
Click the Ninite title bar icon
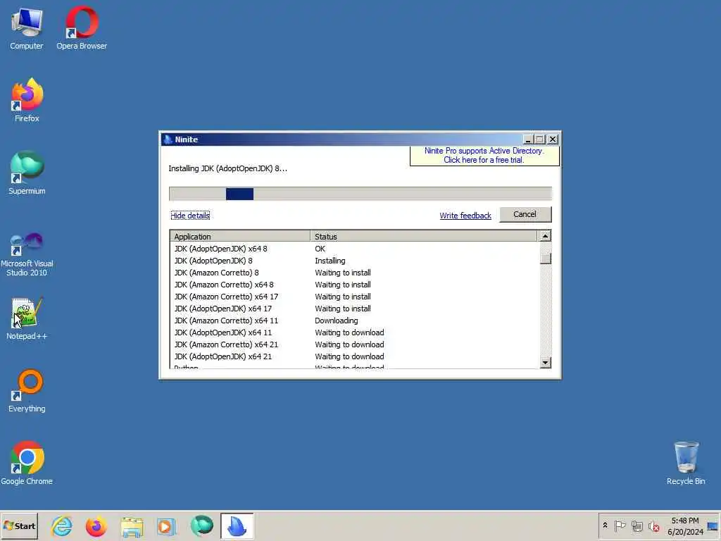(168, 139)
